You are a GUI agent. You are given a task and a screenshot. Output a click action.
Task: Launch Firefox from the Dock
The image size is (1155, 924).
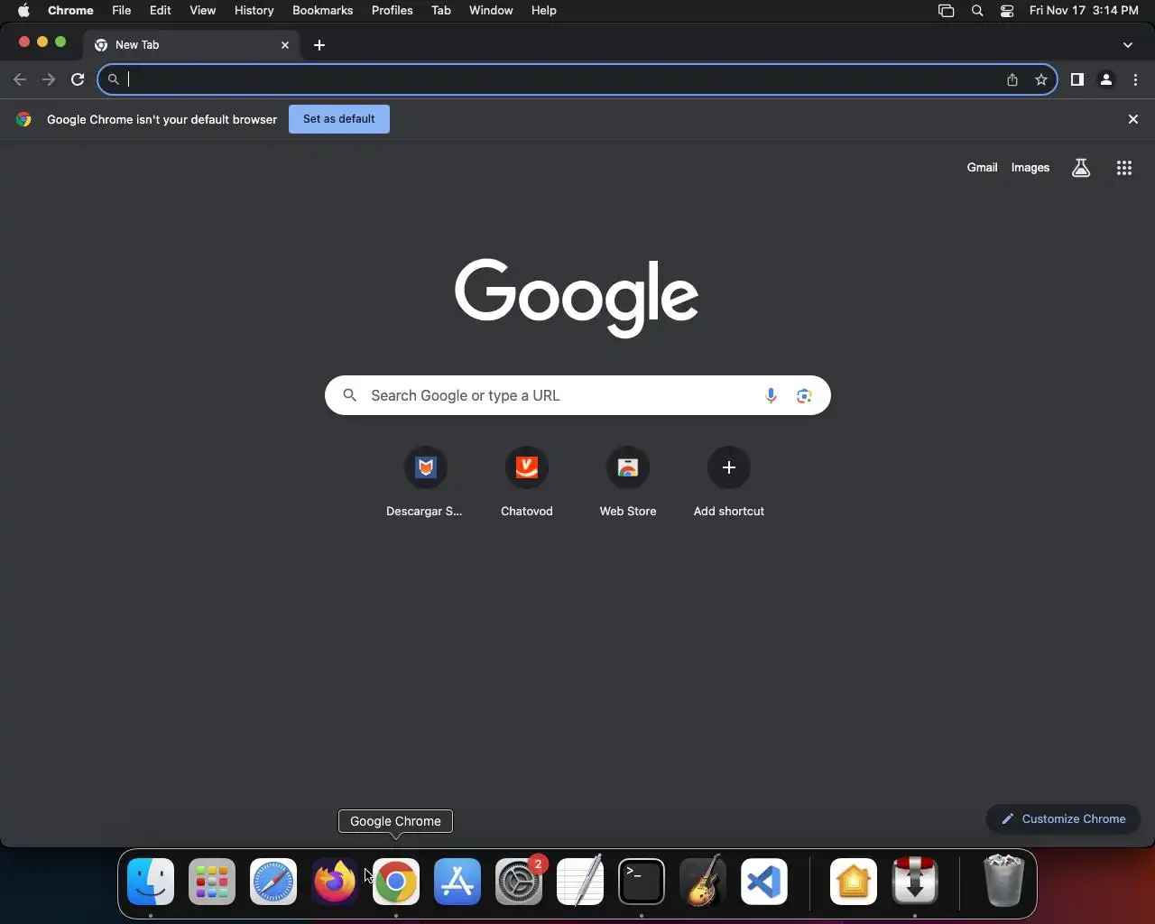[335, 882]
